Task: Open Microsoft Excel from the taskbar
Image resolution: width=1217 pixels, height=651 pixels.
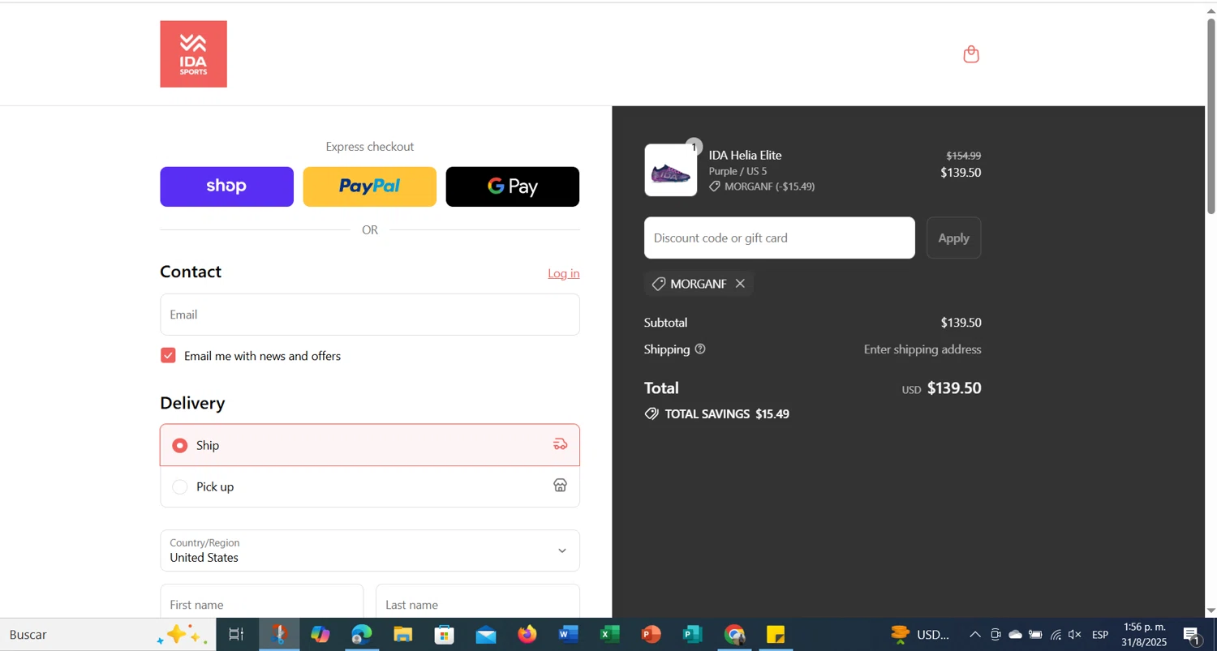Action: pos(610,635)
